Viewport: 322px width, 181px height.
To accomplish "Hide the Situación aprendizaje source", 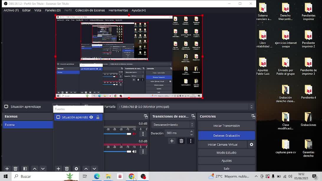I will [x=91, y=117].
